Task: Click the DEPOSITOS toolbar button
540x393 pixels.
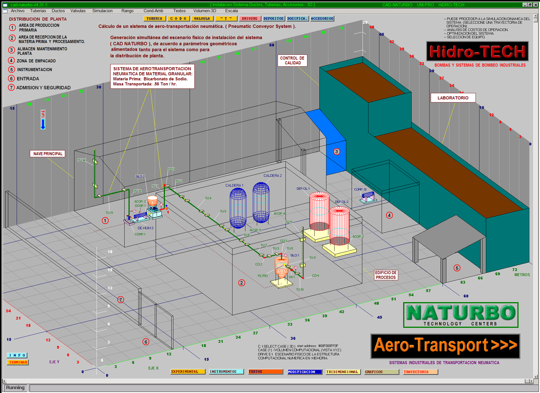Action: click(x=274, y=18)
